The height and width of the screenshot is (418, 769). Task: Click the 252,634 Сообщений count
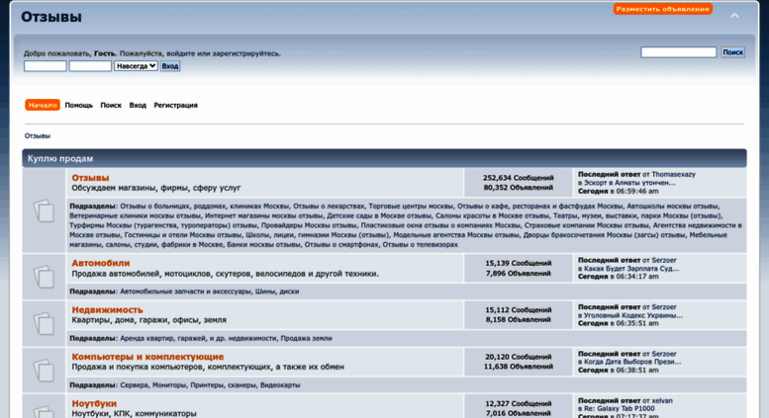[x=518, y=178]
